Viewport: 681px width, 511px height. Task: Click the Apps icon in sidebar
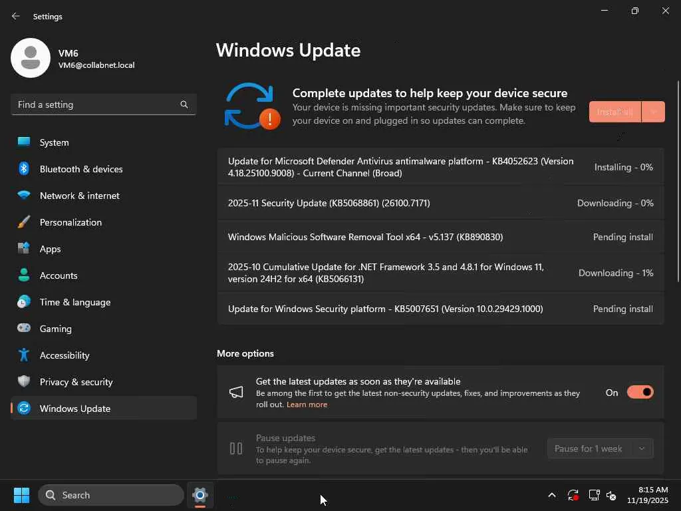[x=24, y=249]
